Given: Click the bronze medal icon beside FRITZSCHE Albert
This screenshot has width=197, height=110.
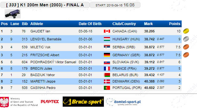Looking at the screenshot, I should pyautogui.click(x=186, y=55).
